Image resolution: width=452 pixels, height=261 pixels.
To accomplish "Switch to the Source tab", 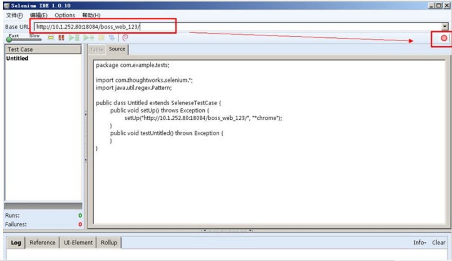I will (x=117, y=49).
